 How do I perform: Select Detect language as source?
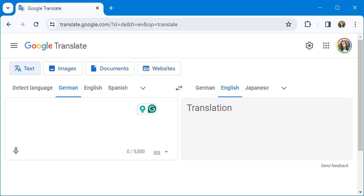pos(33,88)
